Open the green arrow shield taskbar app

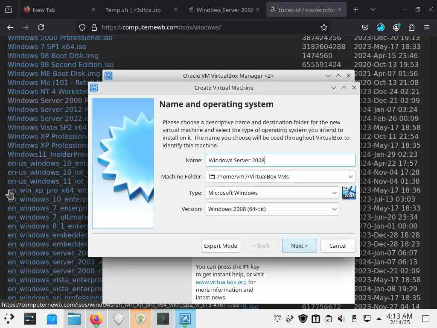(x=141, y=319)
